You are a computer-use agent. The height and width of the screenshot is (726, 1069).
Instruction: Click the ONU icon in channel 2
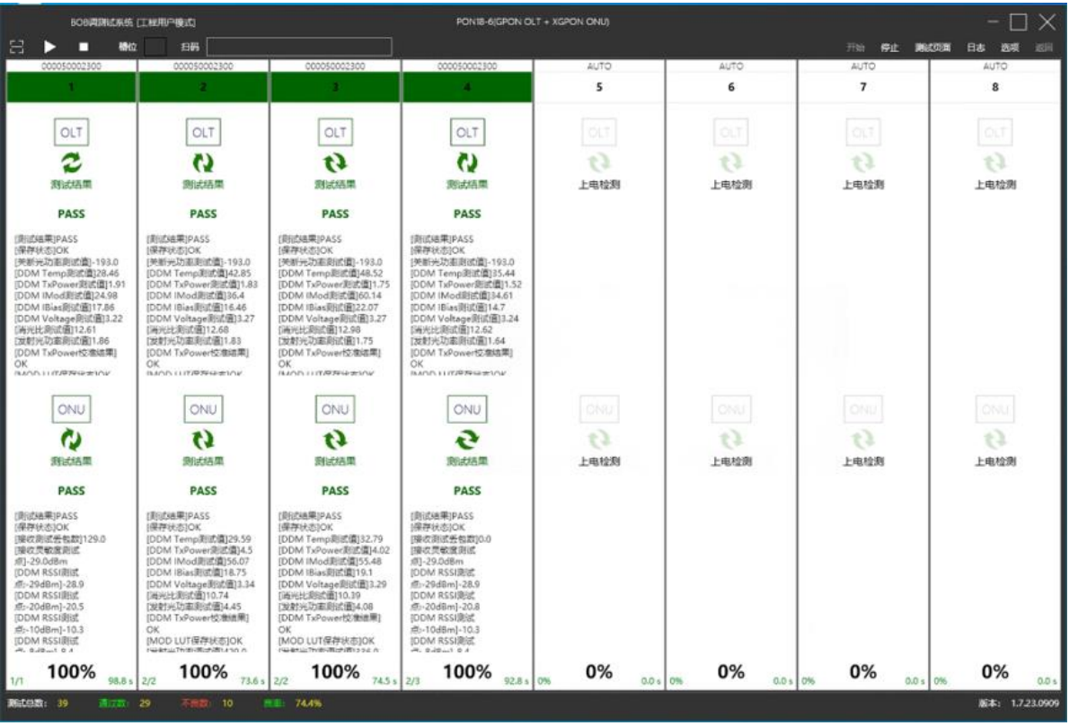[203, 409]
